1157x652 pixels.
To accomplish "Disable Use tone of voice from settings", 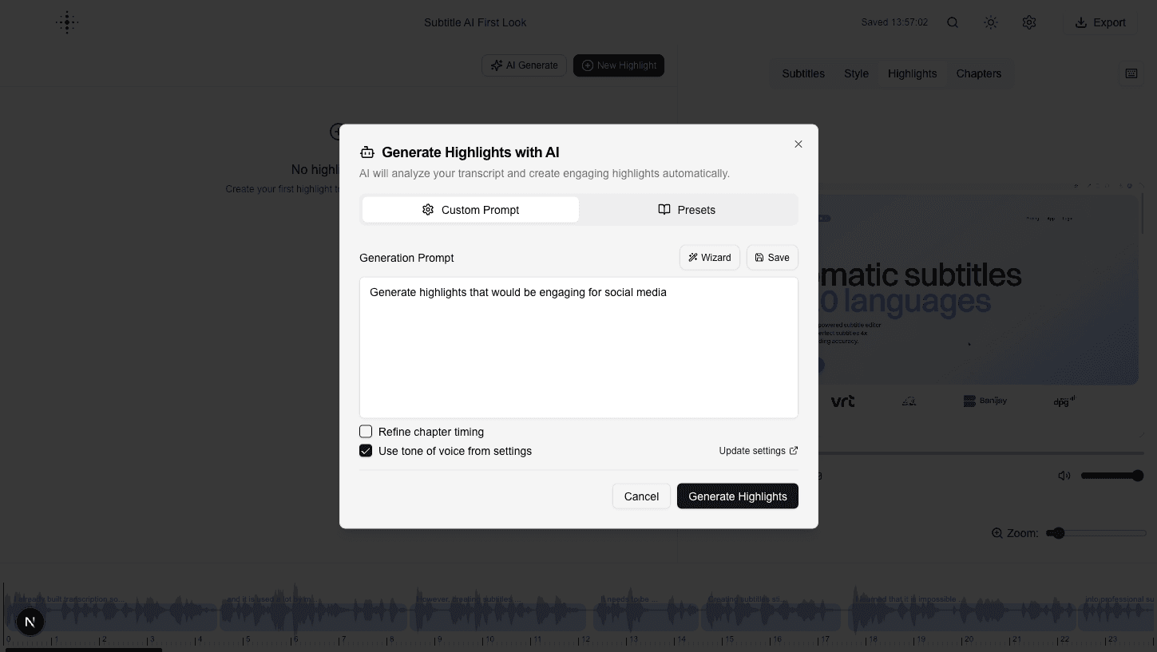I will (365, 450).
